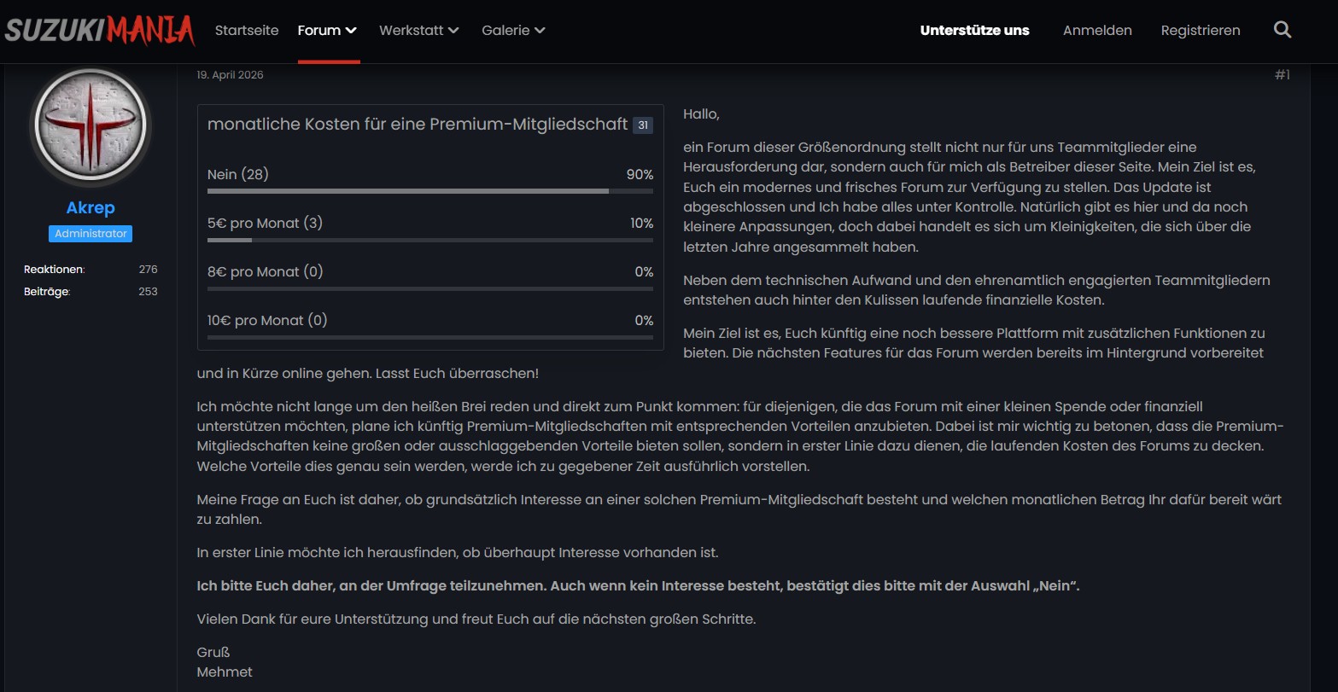Screen dimensions: 1338x692
Task: Click the Unterstütze uns link
Action: point(974,31)
